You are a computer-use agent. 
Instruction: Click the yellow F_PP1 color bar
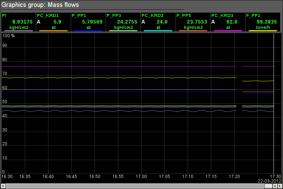pos(263,31)
